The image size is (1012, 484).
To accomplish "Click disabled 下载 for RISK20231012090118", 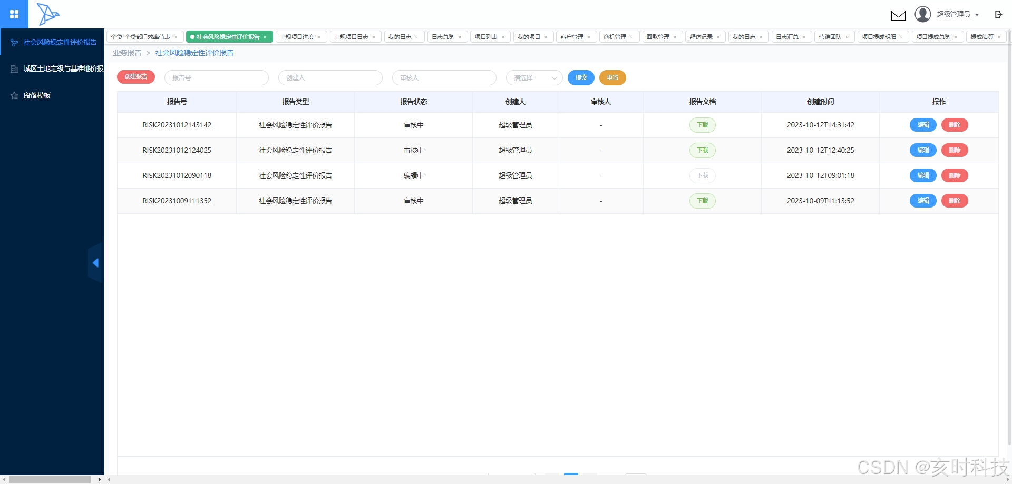I will click(x=703, y=176).
